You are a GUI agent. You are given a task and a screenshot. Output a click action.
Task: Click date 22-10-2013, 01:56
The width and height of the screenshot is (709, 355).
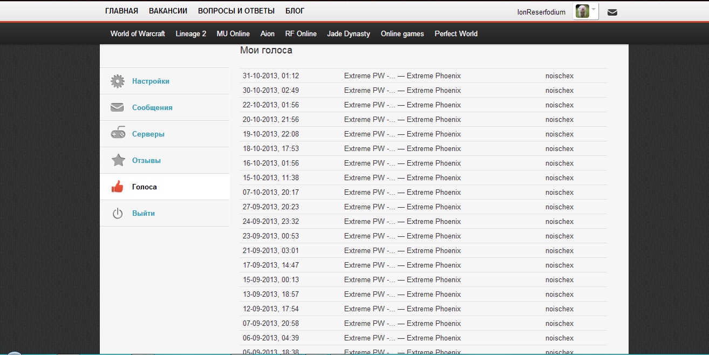(x=271, y=105)
